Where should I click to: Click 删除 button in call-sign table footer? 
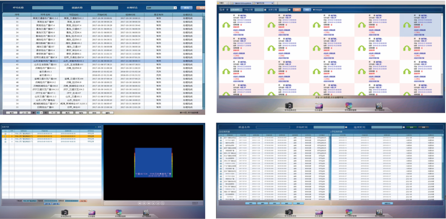pos(107,113)
